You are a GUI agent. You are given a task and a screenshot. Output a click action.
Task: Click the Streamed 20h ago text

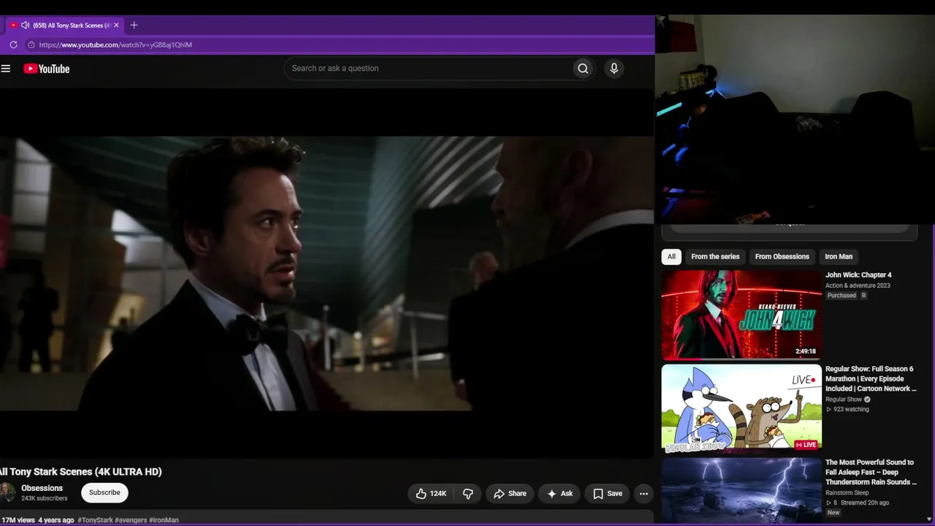tap(865, 503)
